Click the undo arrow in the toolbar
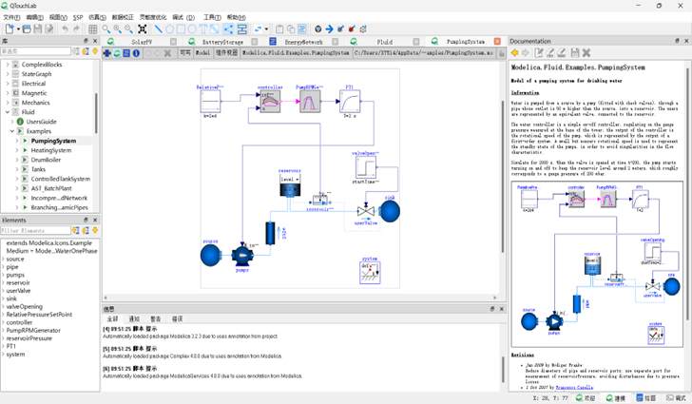This screenshot has width=692, height=404. 65,29
